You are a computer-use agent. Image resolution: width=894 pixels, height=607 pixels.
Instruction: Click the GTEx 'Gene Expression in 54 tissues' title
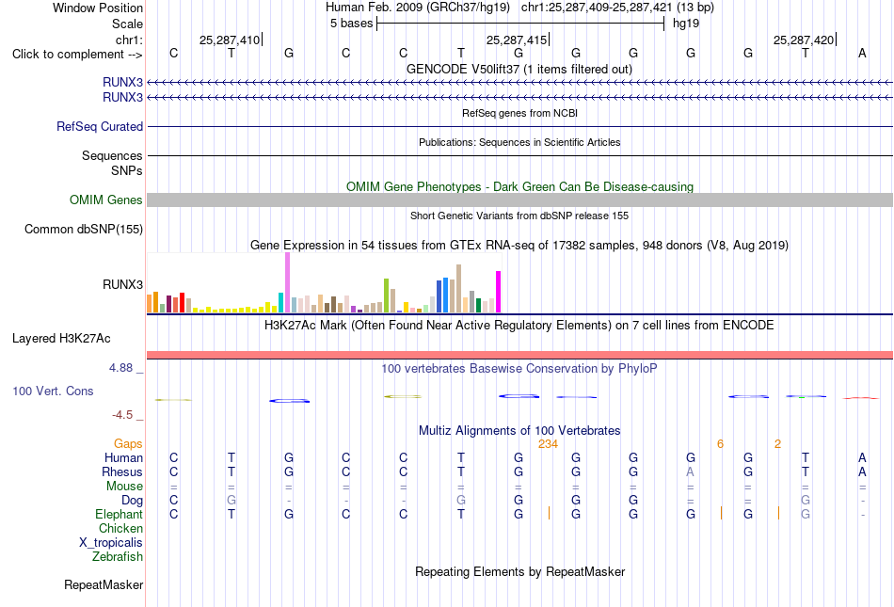(x=519, y=245)
